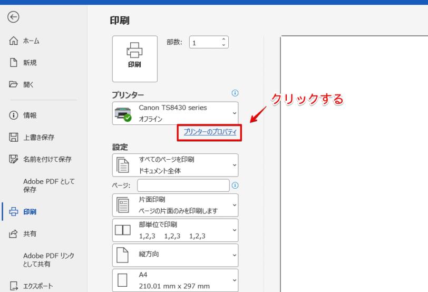428x292 pixels.
Task: Open プリンターのプロパティ link
Action: click(210, 132)
